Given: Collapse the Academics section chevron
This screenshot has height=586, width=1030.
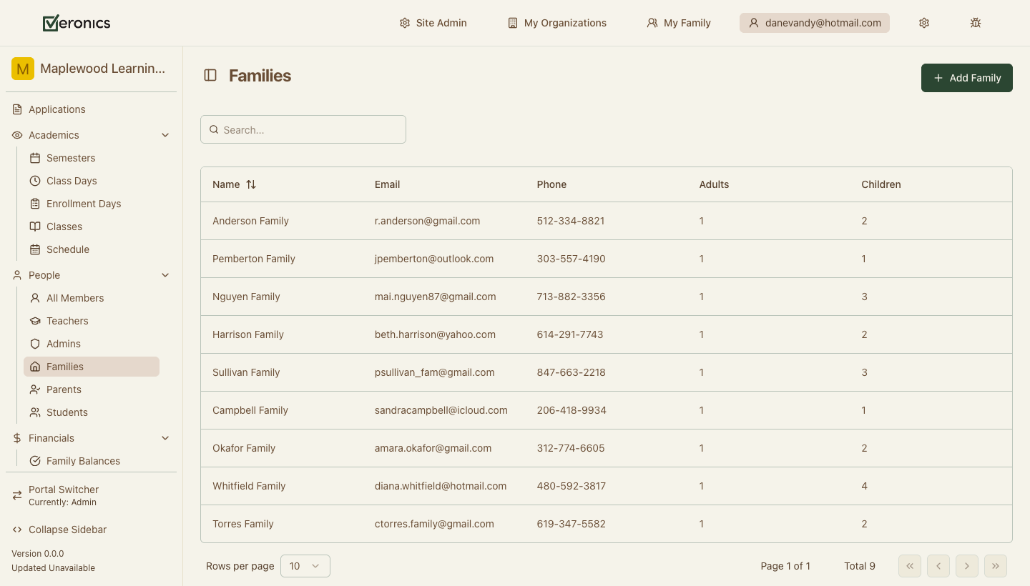Looking at the screenshot, I should [165, 135].
